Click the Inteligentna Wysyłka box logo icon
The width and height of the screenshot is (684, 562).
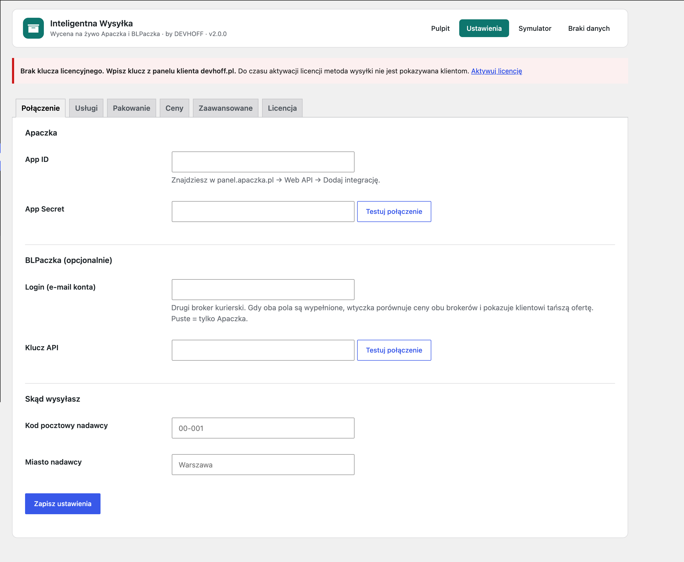33,28
